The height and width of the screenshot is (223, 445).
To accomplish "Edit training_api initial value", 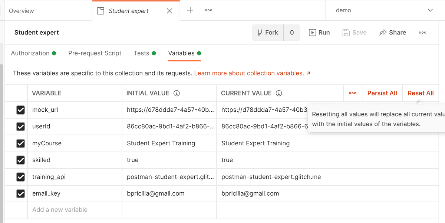I will [x=169, y=177].
